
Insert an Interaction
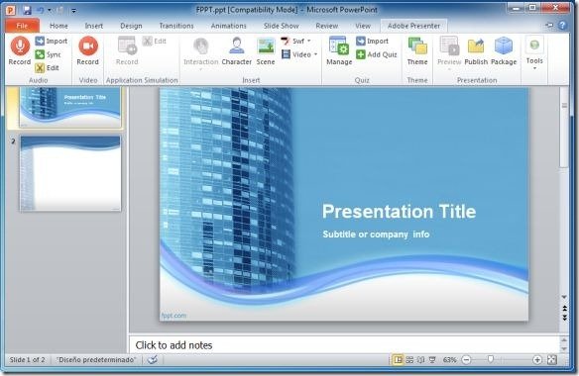tap(201, 52)
